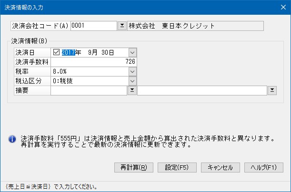The height and width of the screenshot is (192, 291).
Task: Open the 決済日 calendar dropdown arrow
Action: 132,52
